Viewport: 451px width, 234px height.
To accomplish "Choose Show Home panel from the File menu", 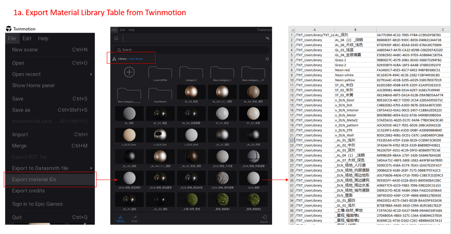I will pos(50,85).
